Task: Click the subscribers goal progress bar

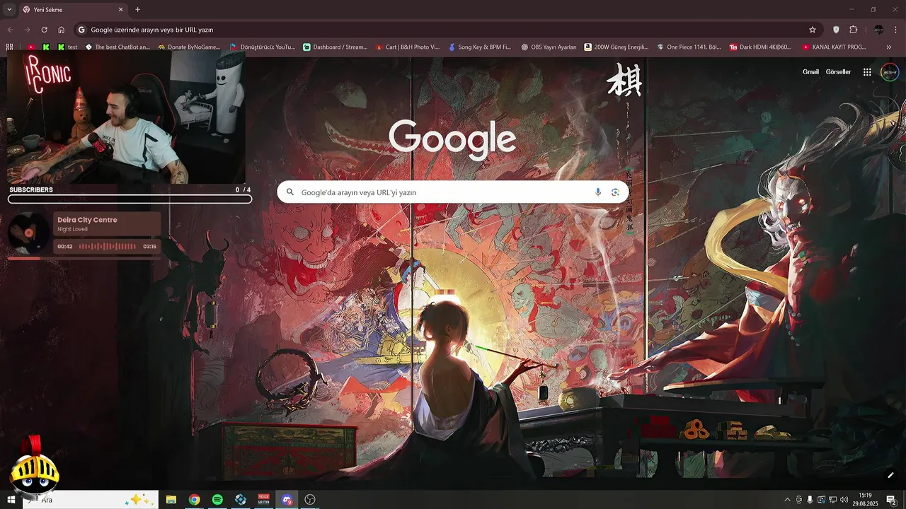Action: click(130, 199)
